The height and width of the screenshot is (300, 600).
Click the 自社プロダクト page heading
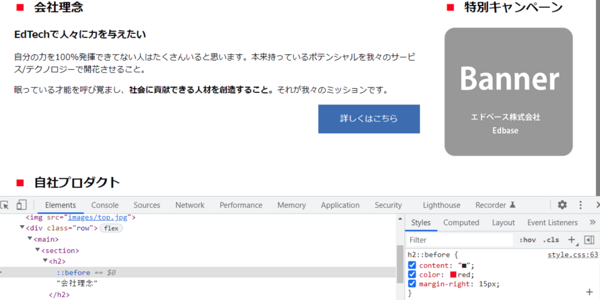click(x=77, y=182)
